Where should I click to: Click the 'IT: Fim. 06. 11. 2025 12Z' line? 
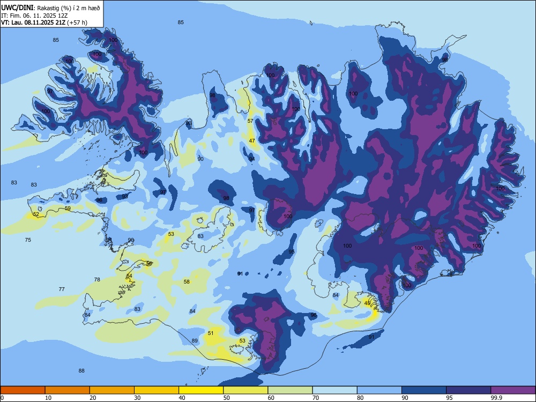click(x=34, y=16)
